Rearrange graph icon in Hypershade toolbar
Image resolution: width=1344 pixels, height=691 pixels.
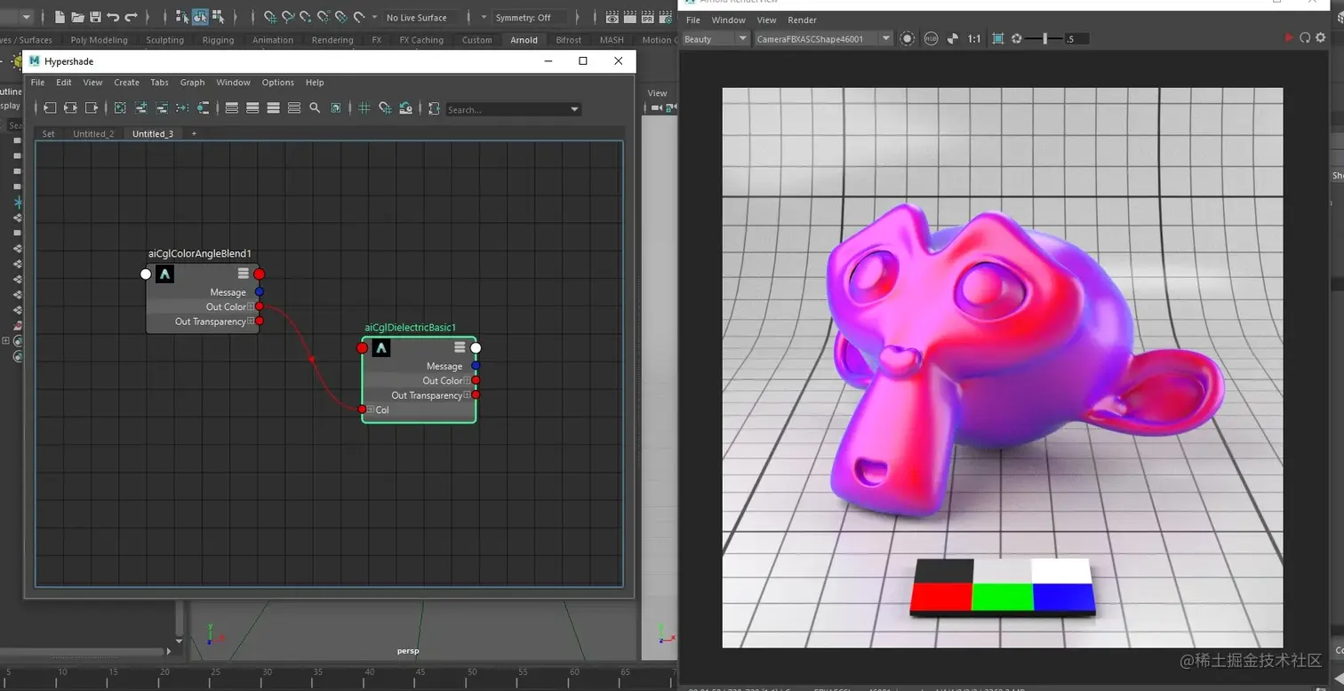click(182, 108)
